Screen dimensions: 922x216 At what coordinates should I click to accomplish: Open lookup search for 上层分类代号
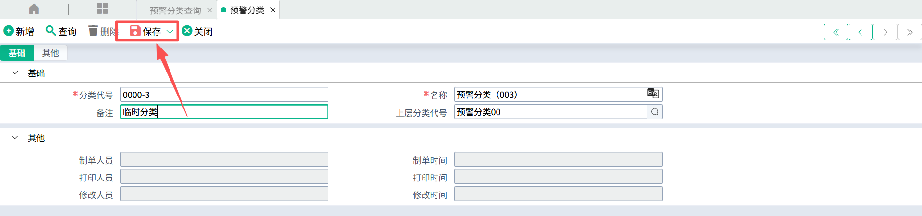click(x=655, y=112)
